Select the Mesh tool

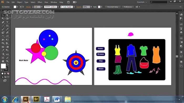click(x=3, y=47)
